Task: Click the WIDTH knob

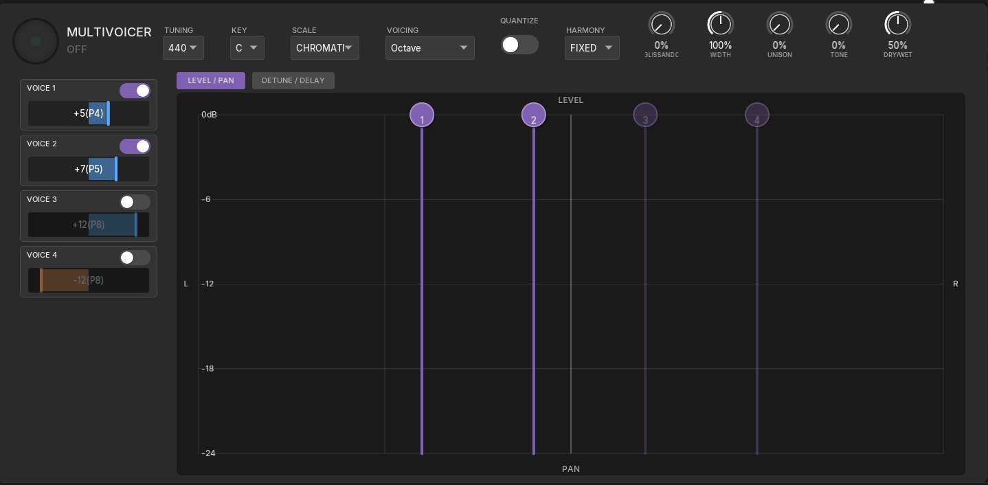Action: click(x=720, y=25)
